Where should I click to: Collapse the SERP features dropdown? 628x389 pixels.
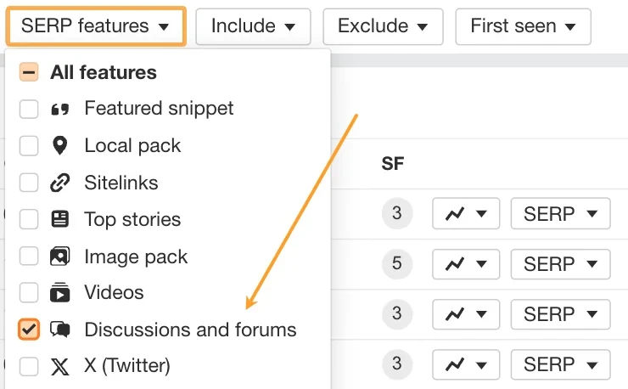(96, 26)
